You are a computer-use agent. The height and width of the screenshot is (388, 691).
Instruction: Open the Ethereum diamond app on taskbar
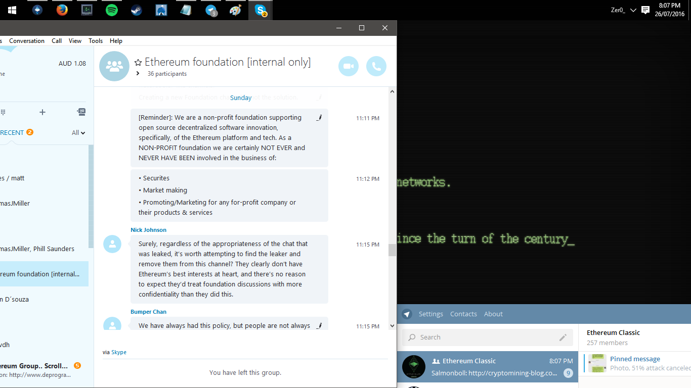point(37,10)
